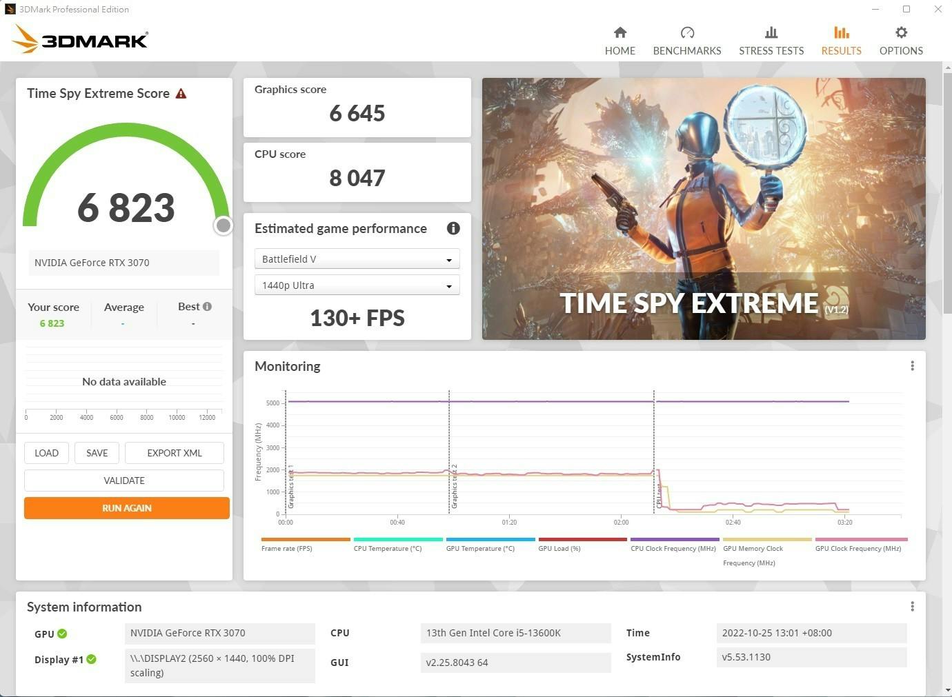This screenshot has height=697, width=952.
Task: Switch to STRESS TESTS tab
Action: pyautogui.click(x=771, y=41)
